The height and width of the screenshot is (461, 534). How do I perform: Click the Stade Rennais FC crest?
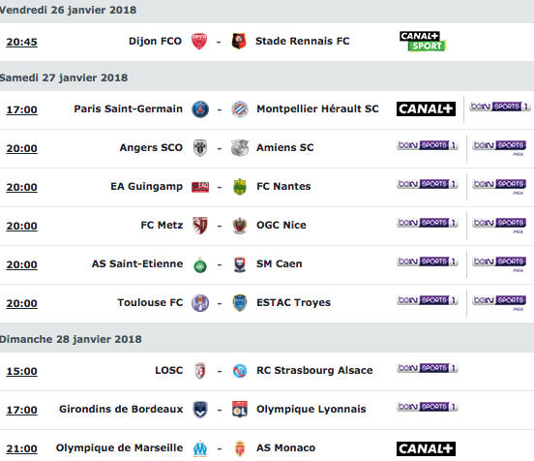pyautogui.click(x=239, y=42)
